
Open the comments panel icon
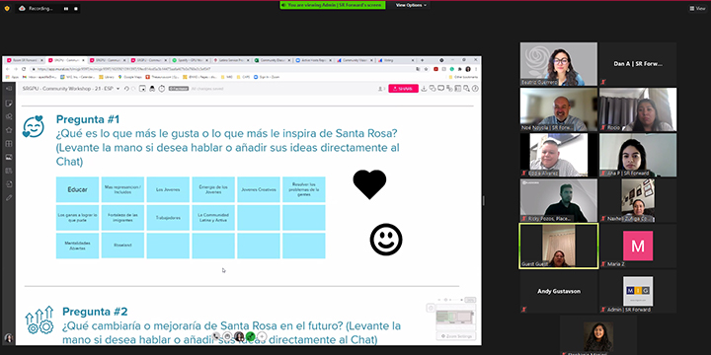(440, 88)
